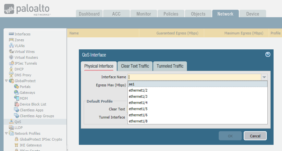Go to the Policies main tab

(171, 14)
